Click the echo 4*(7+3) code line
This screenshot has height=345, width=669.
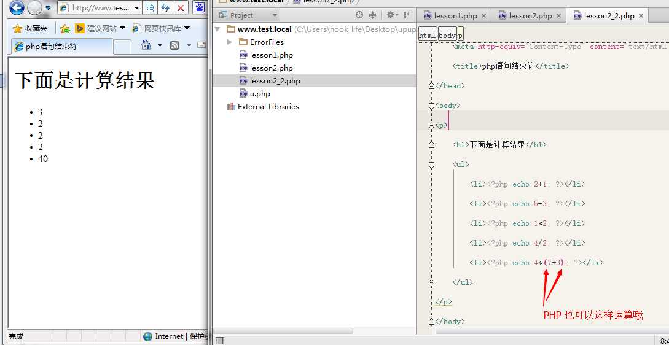coord(536,263)
